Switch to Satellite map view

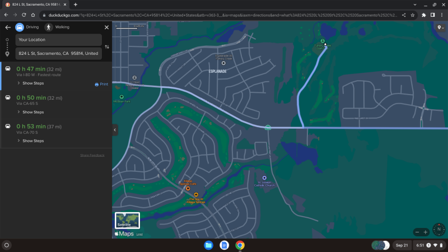127,220
